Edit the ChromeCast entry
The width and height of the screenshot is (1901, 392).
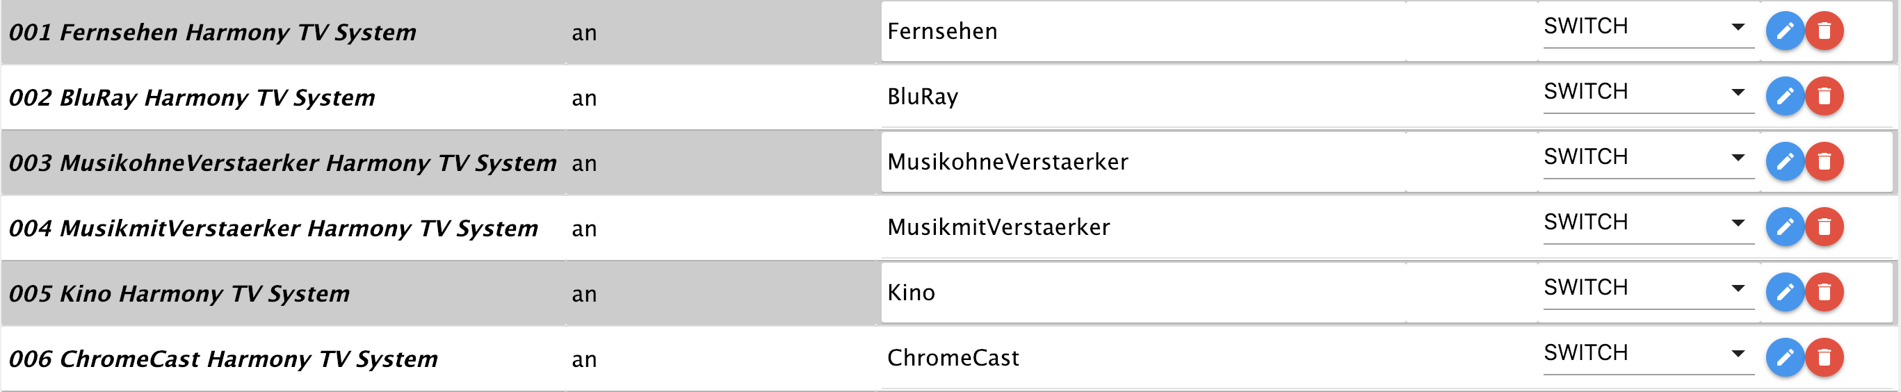1784,357
